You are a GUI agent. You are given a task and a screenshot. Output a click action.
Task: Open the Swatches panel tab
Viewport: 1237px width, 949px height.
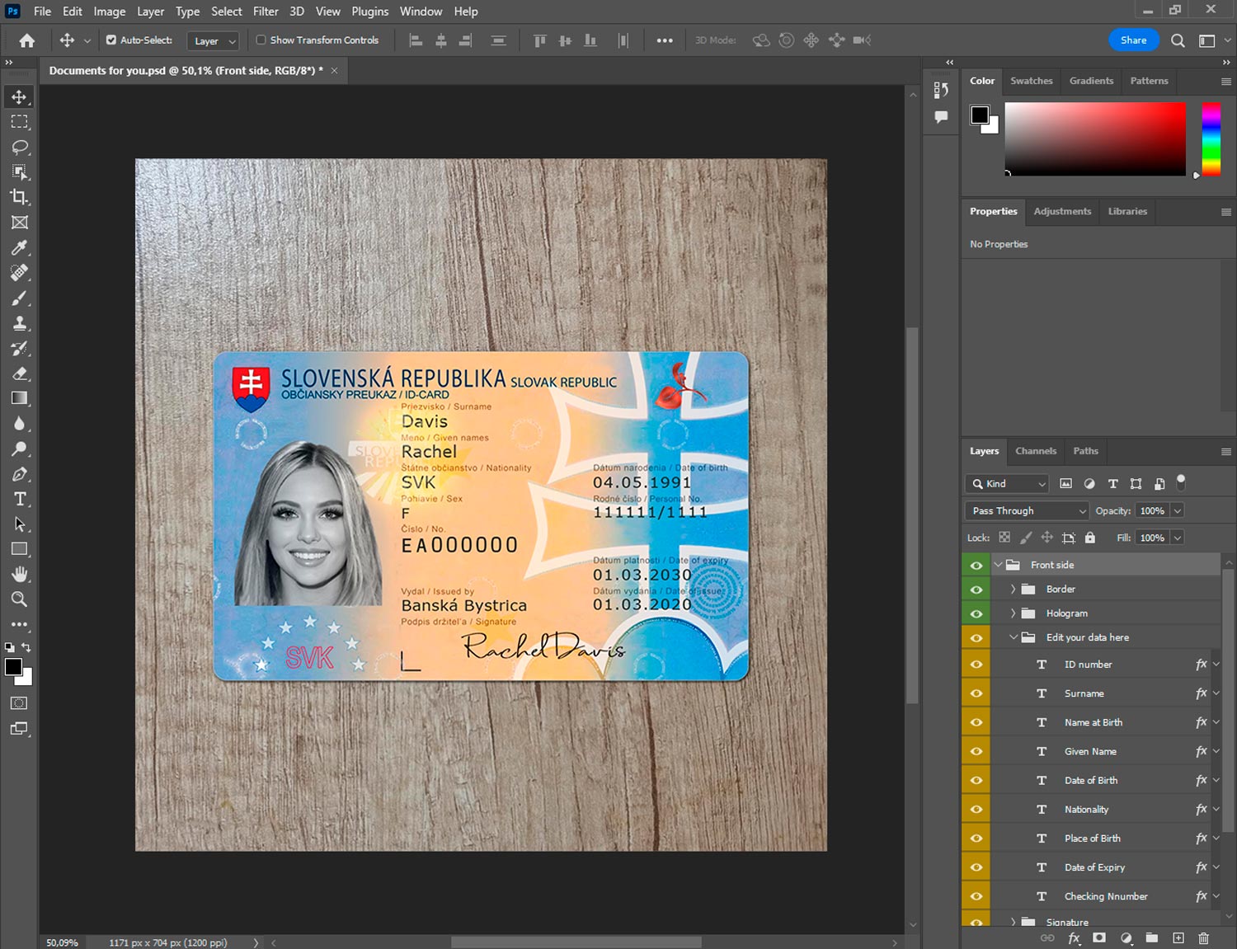(1031, 81)
